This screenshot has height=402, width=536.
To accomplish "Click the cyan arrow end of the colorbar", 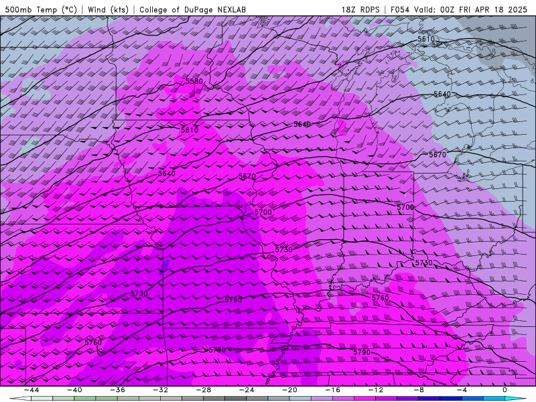I will tap(516, 399).
